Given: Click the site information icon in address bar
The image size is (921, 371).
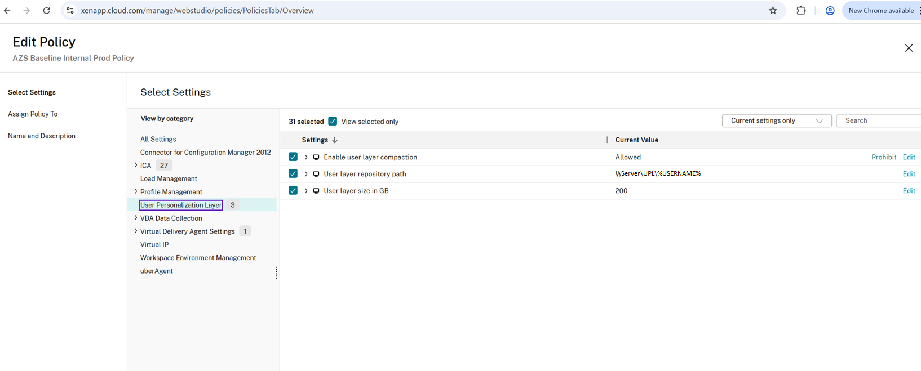Looking at the screenshot, I should pos(70,10).
